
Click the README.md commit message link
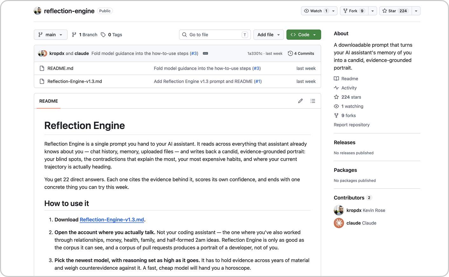point(202,68)
